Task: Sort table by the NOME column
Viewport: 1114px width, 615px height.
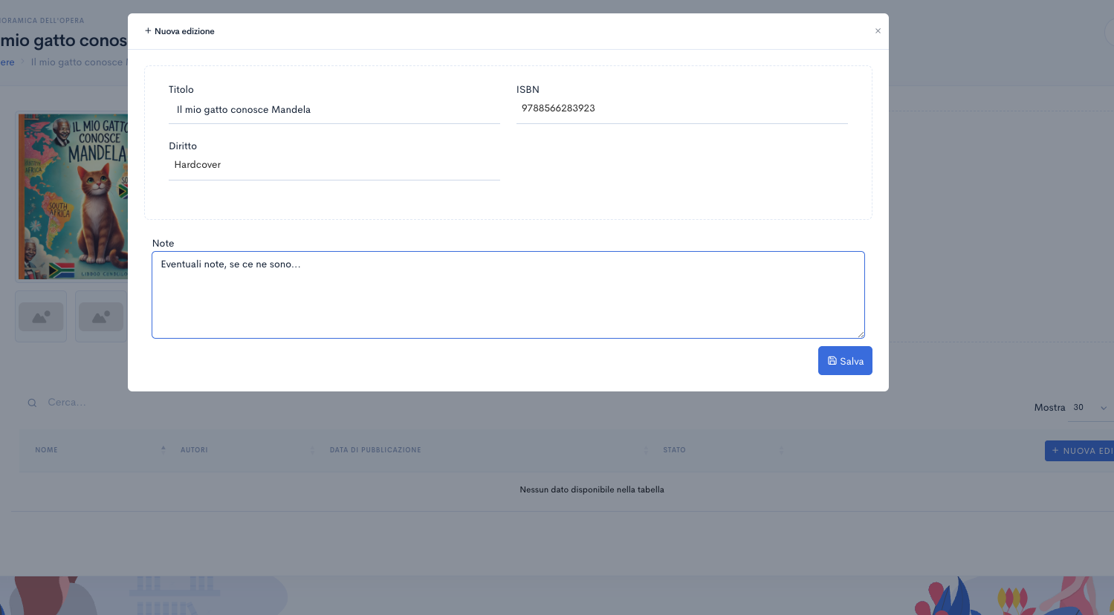Action: [x=46, y=450]
